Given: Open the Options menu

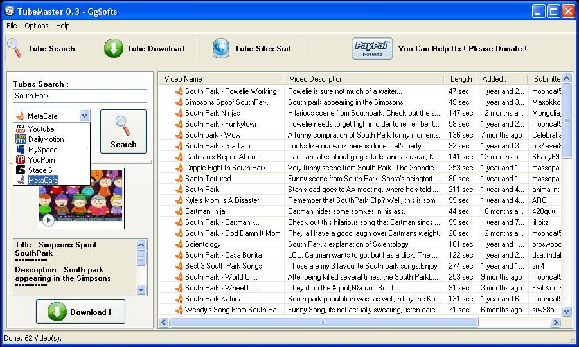Looking at the screenshot, I should [x=36, y=26].
